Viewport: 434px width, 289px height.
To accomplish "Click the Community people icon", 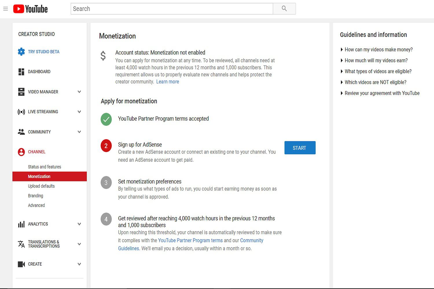I will [x=21, y=132].
